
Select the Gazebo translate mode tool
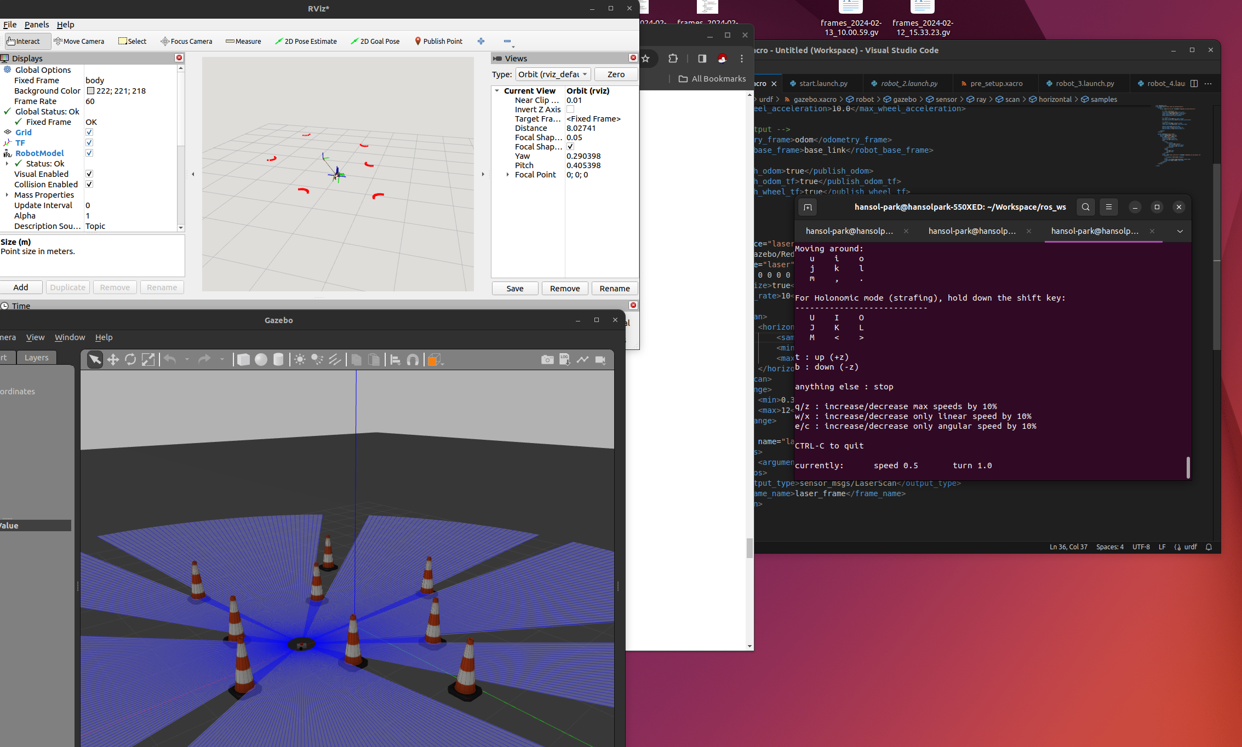(113, 360)
